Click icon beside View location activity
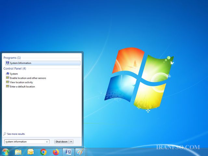The width and height of the screenshot is (208, 156). (x=7, y=82)
